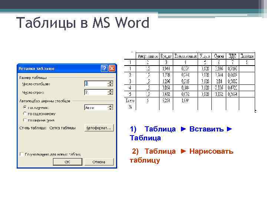The image size is (267, 200).
Task: Click the table cell 0,7193
Action: (x=233, y=69)
